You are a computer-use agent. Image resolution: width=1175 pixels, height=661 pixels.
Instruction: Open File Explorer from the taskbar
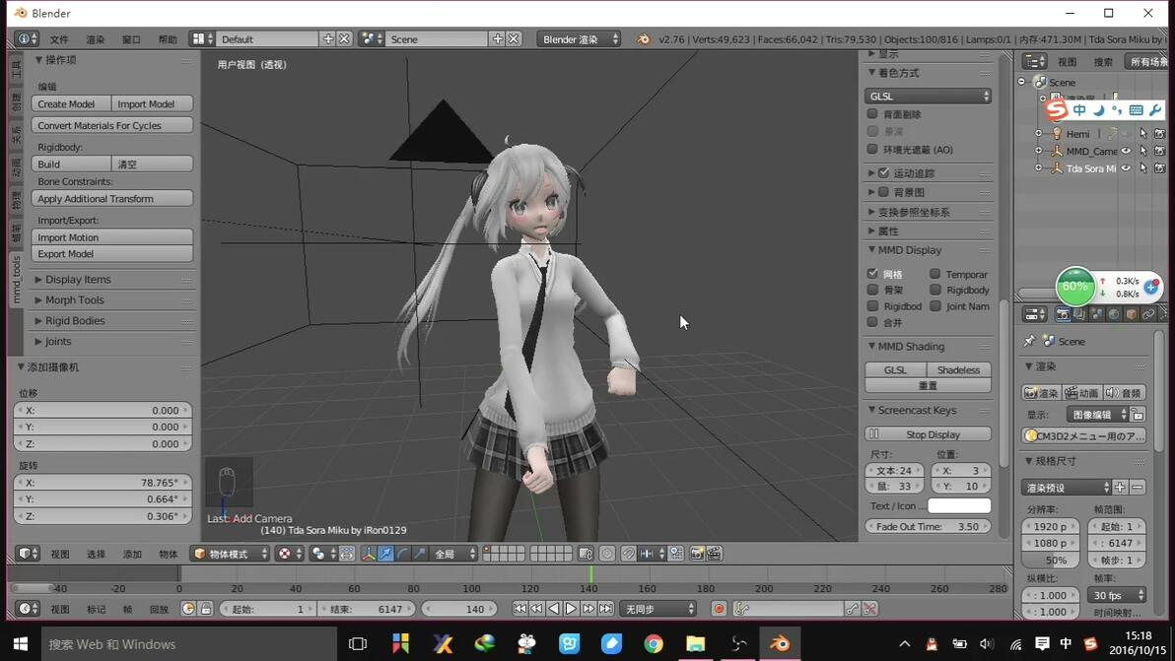pyautogui.click(x=695, y=644)
